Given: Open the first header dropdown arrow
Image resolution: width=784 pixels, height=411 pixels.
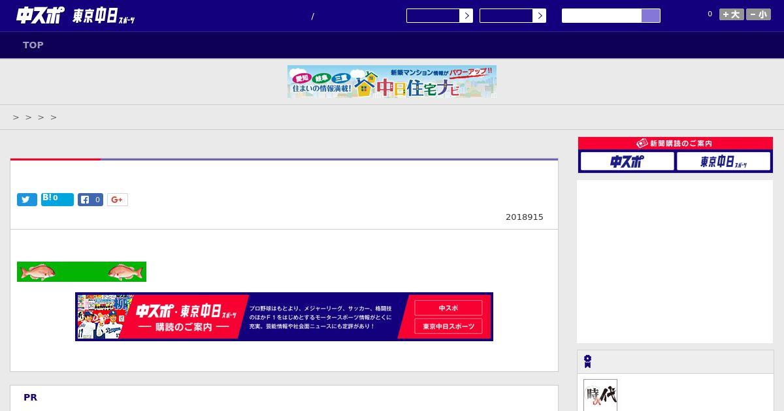Looking at the screenshot, I should click(x=466, y=16).
